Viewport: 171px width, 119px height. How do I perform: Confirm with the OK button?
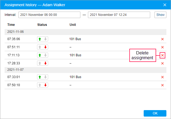coord(155,113)
